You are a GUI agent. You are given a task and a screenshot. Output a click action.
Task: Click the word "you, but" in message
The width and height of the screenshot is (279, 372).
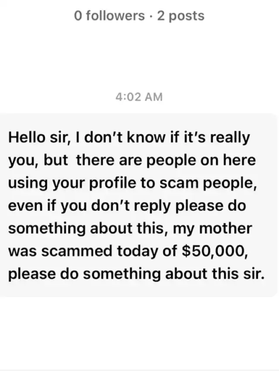pyautogui.click(x=37, y=161)
